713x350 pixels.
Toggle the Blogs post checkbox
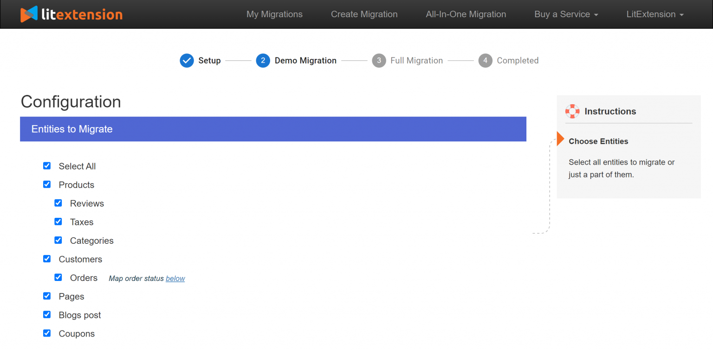point(47,314)
